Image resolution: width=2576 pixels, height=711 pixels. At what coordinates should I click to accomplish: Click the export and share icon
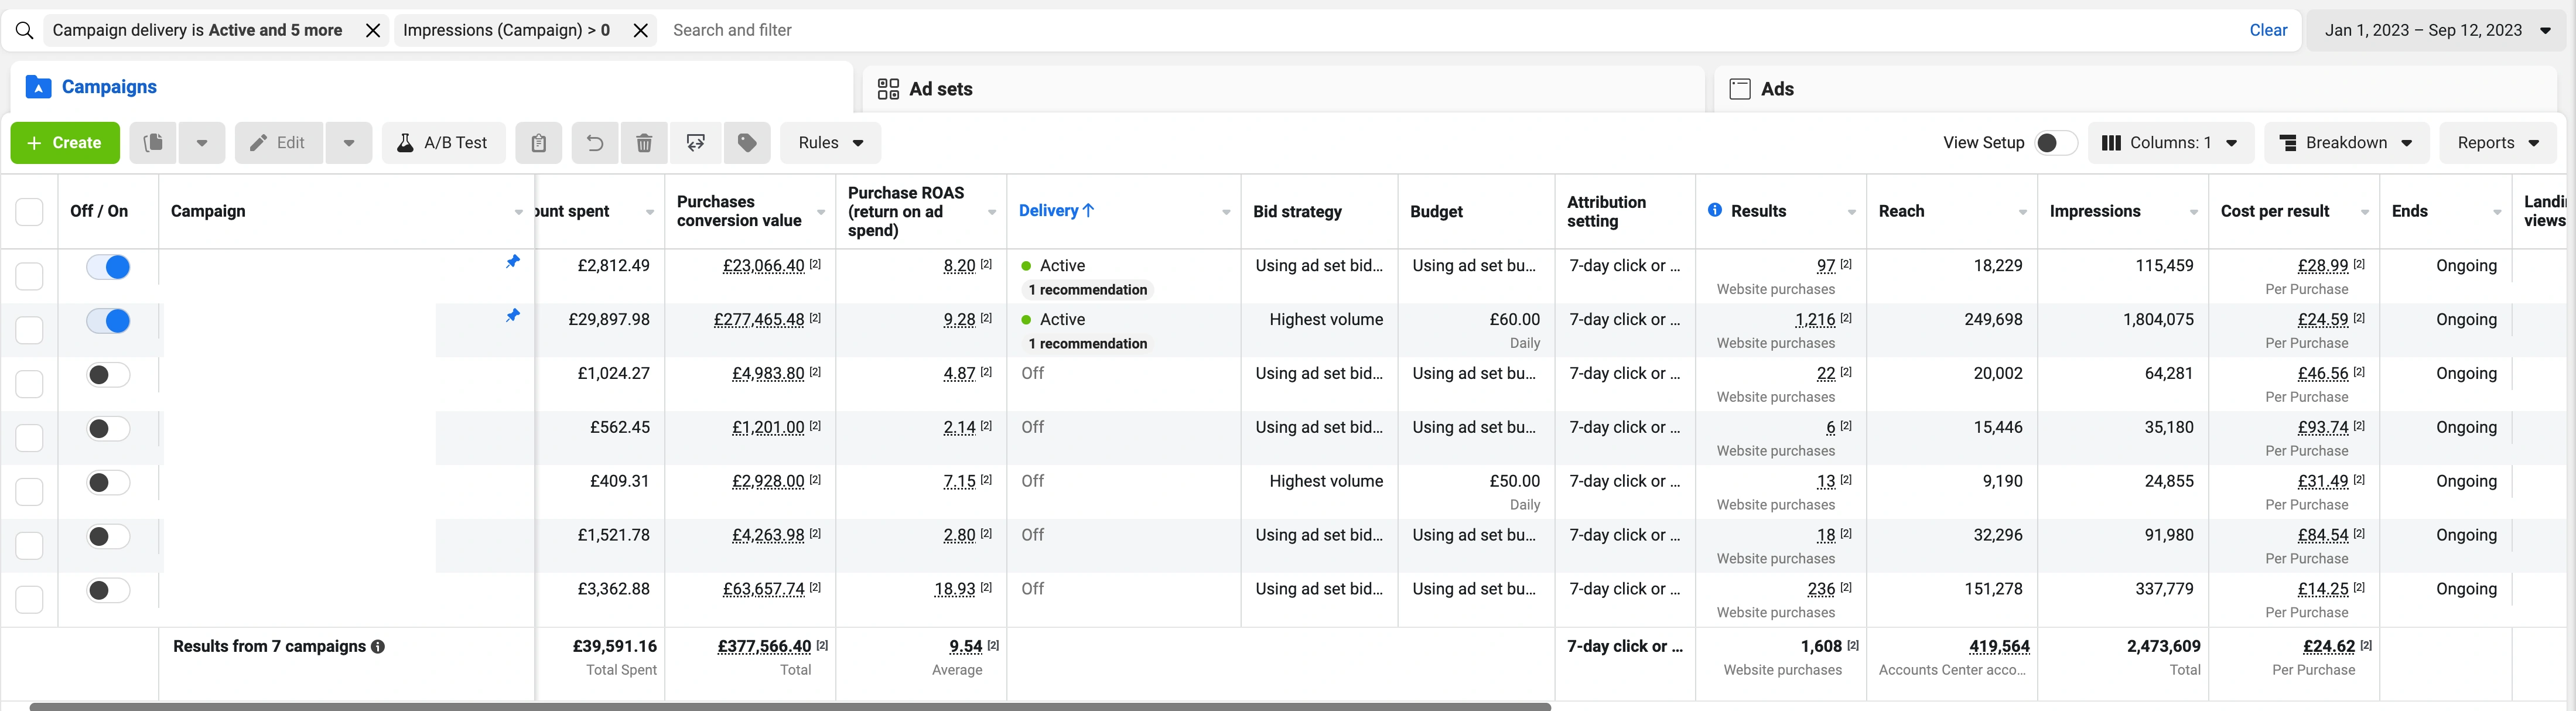pyautogui.click(x=696, y=143)
